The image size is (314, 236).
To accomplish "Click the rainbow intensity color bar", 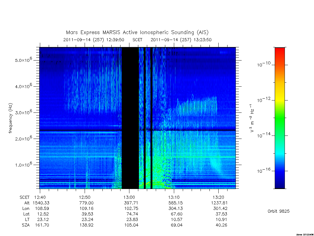I will coord(280,118).
